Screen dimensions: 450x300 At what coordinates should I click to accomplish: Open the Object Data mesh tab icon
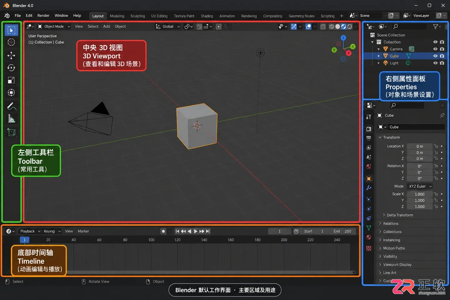pyautogui.click(x=369, y=228)
